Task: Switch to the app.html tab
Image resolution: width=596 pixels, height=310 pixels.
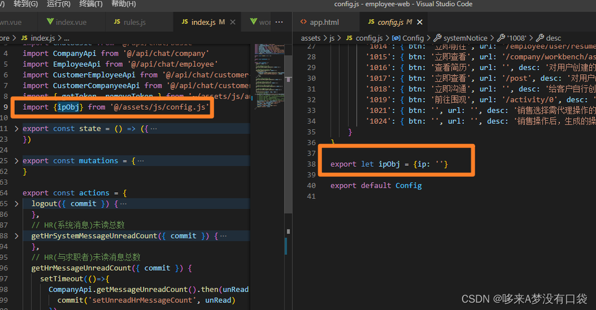Action: tap(324, 22)
